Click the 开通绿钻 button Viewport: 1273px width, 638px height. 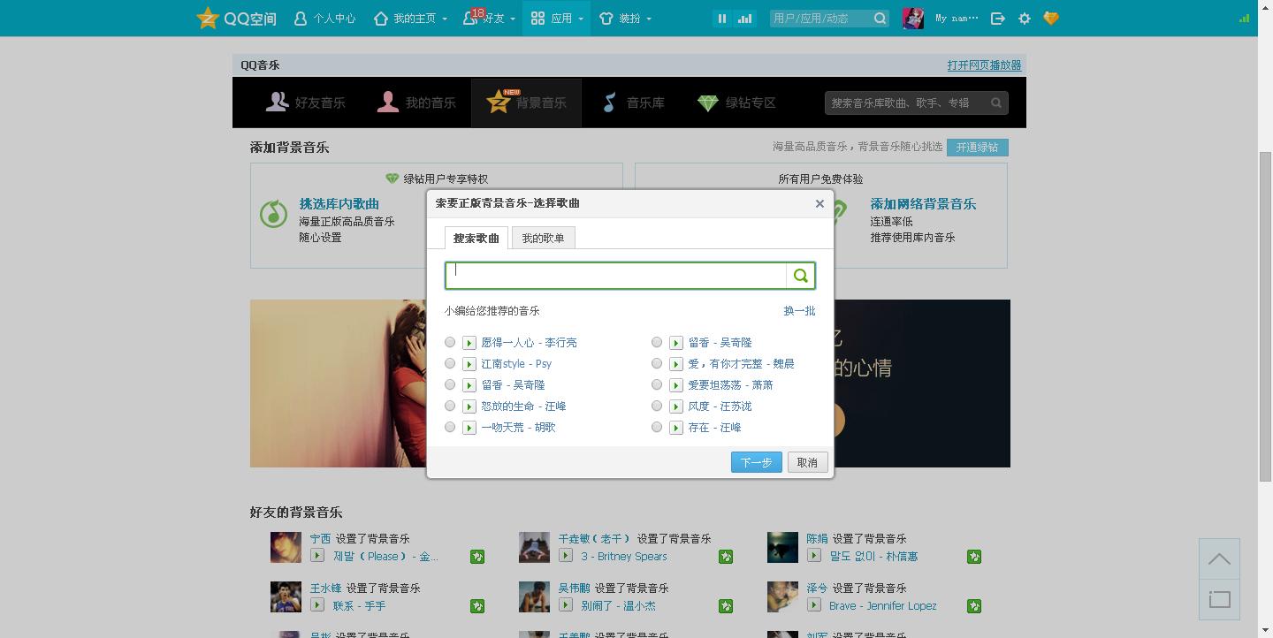(977, 148)
